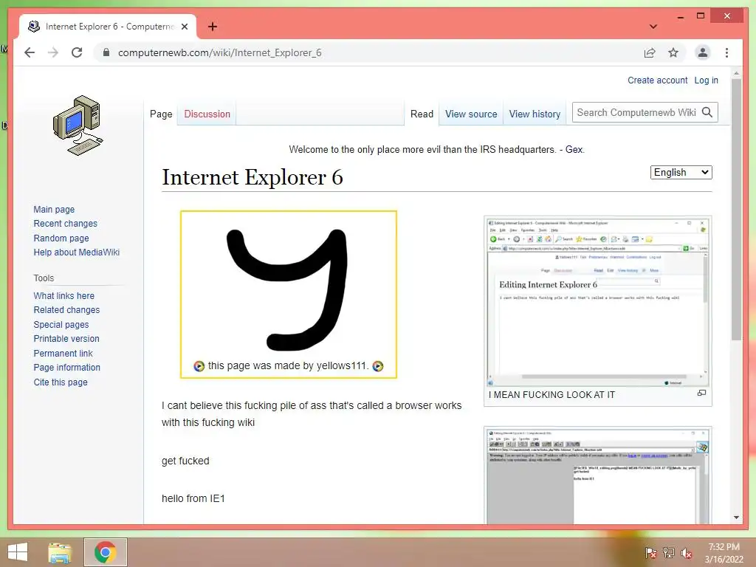The width and height of the screenshot is (756, 567).
Task: Open the Discussion tab
Action: (x=207, y=114)
